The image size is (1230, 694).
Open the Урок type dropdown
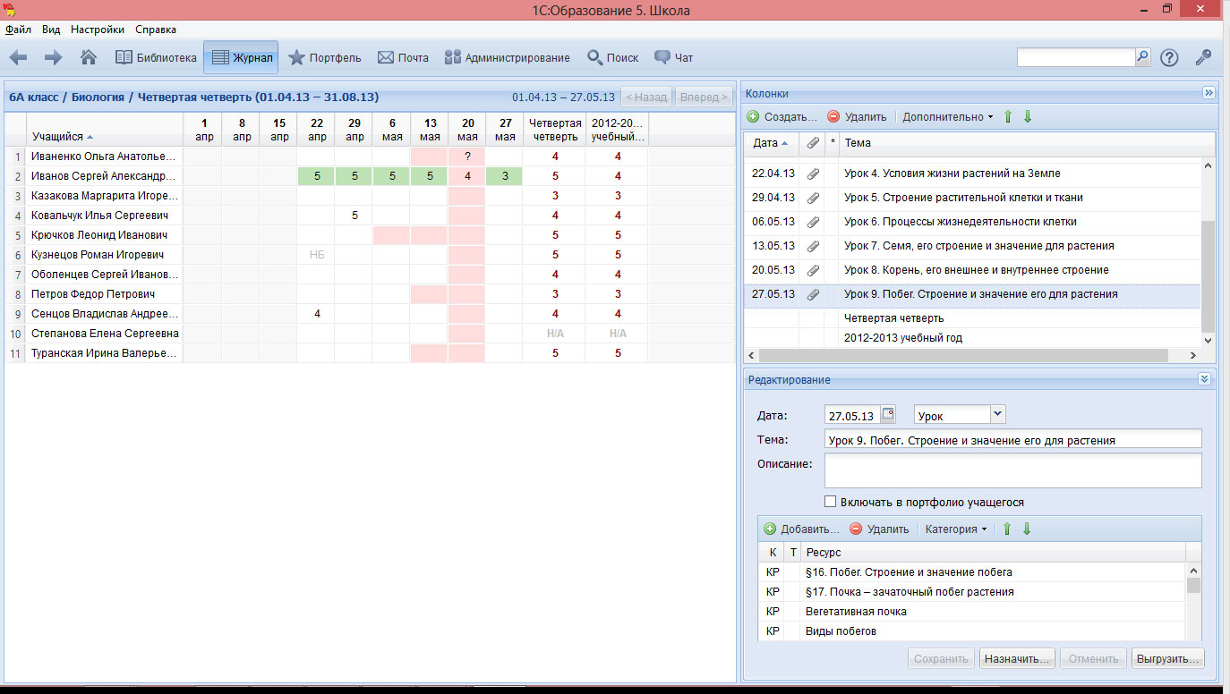pyautogui.click(x=999, y=414)
